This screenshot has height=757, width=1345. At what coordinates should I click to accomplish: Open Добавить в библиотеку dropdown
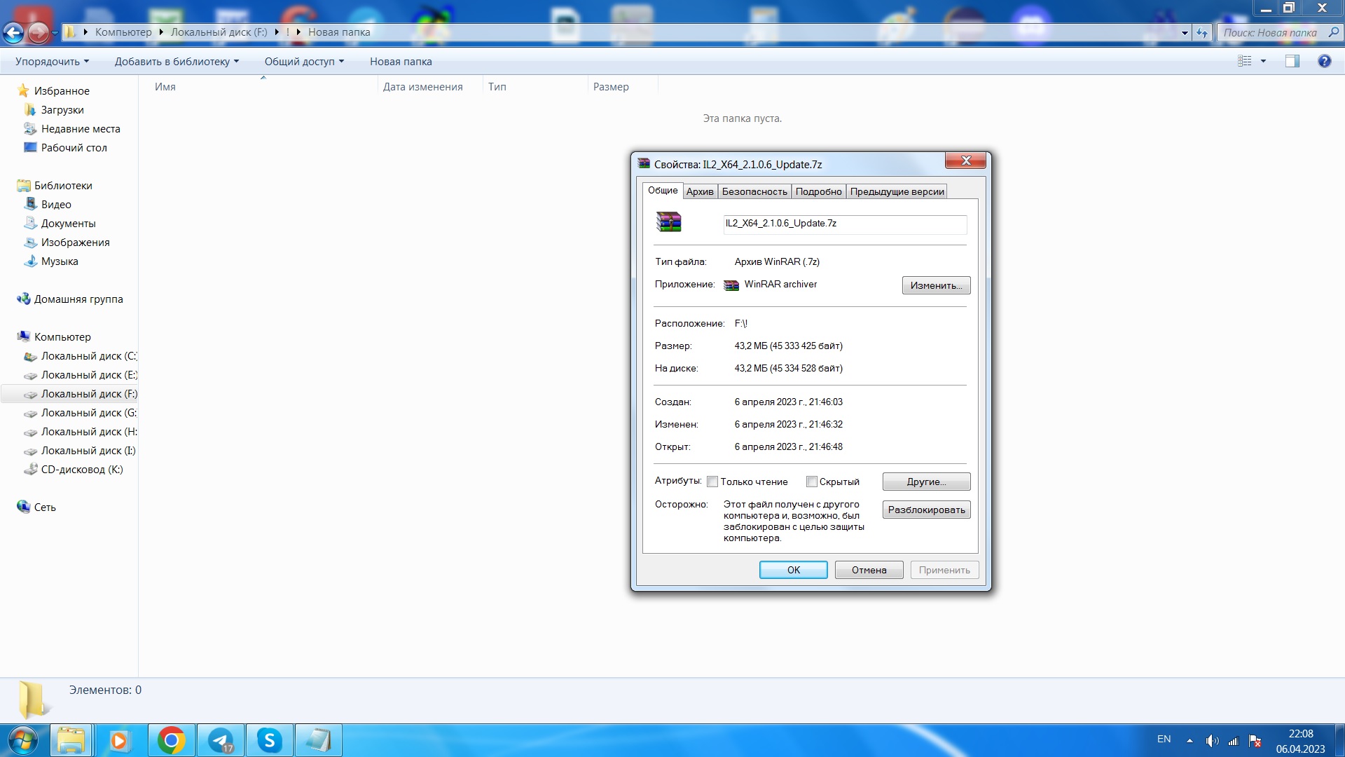pyautogui.click(x=177, y=62)
